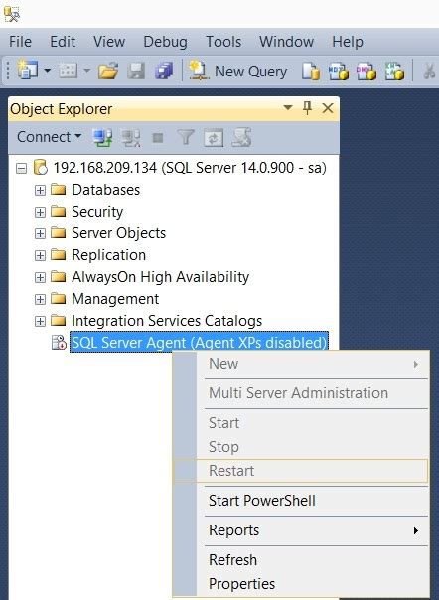Click the Analysis Services MDX Query icon
Viewport: 439px width, 600px height.
339,72
